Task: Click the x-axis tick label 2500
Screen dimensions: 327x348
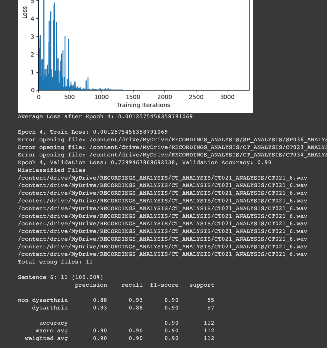Action: pyautogui.click(x=196, y=97)
